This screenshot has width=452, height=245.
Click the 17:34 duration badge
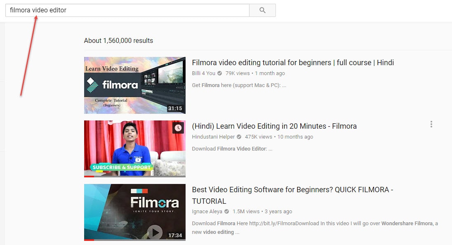pos(175,235)
